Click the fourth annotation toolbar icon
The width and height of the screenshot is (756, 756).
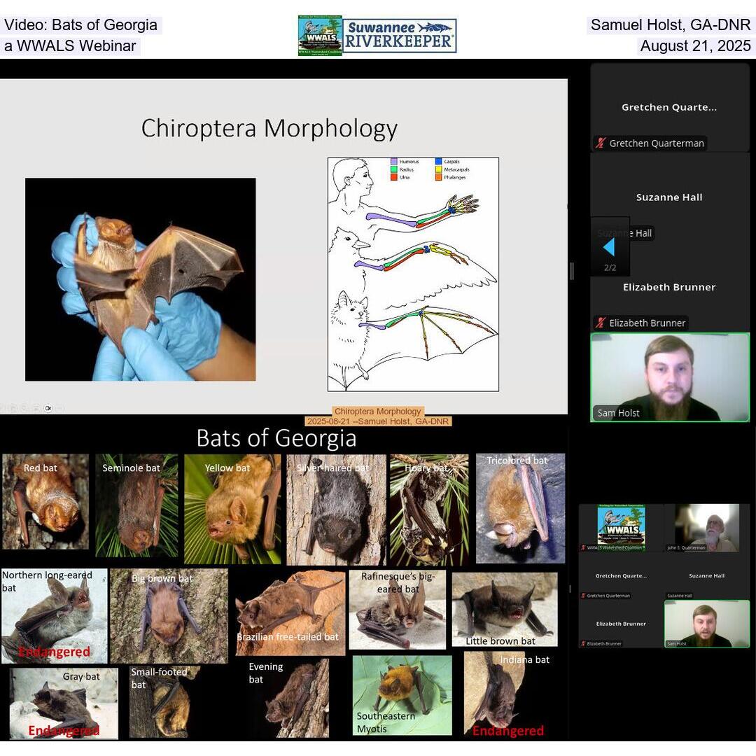(x=36, y=407)
